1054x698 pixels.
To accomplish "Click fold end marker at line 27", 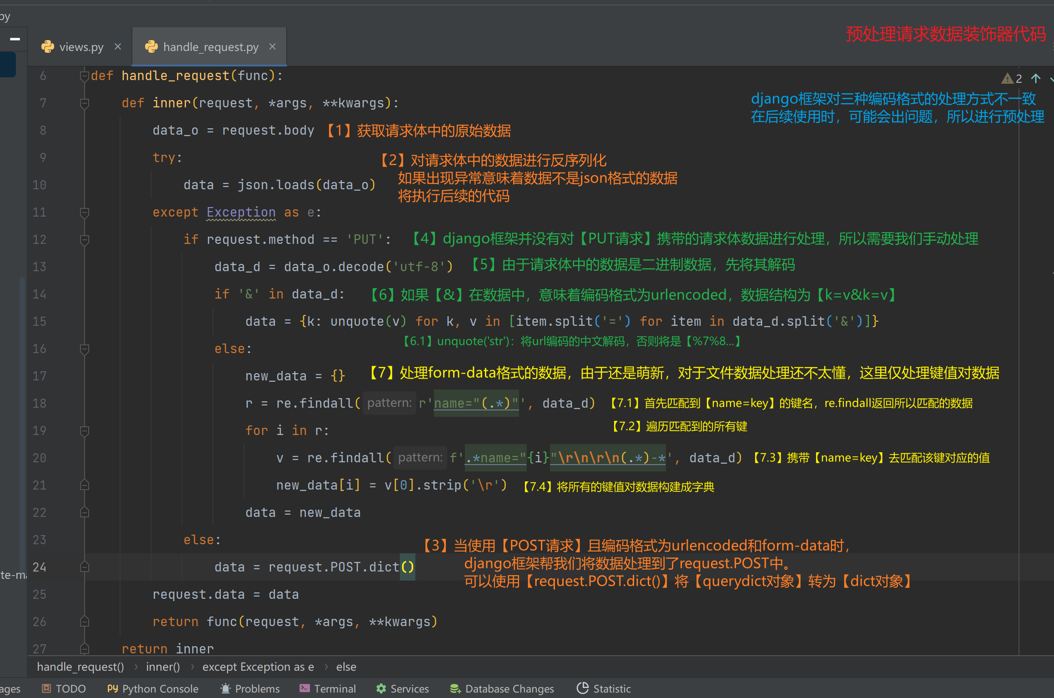I will tap(84, 648).
